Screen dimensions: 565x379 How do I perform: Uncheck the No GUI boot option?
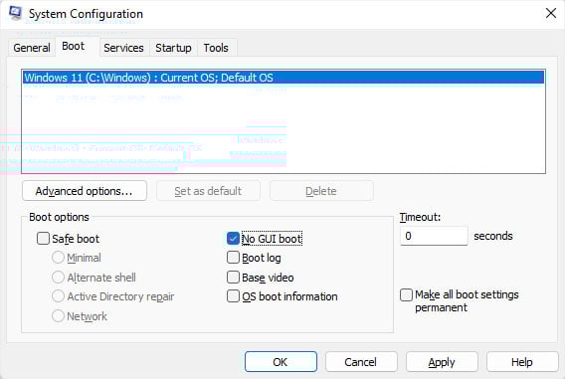[233, 239]
